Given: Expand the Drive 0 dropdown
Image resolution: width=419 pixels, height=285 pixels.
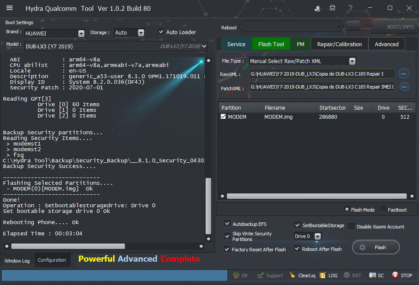Looking at the screenshot, I should click(x=318, y=236).
